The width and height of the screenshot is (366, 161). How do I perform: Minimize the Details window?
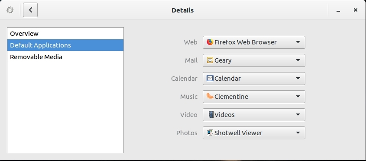(338, 10)
